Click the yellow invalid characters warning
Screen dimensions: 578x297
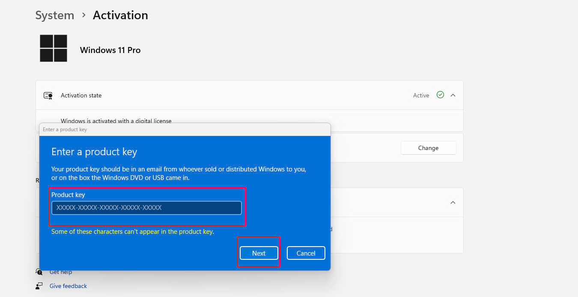pos(133,232)
